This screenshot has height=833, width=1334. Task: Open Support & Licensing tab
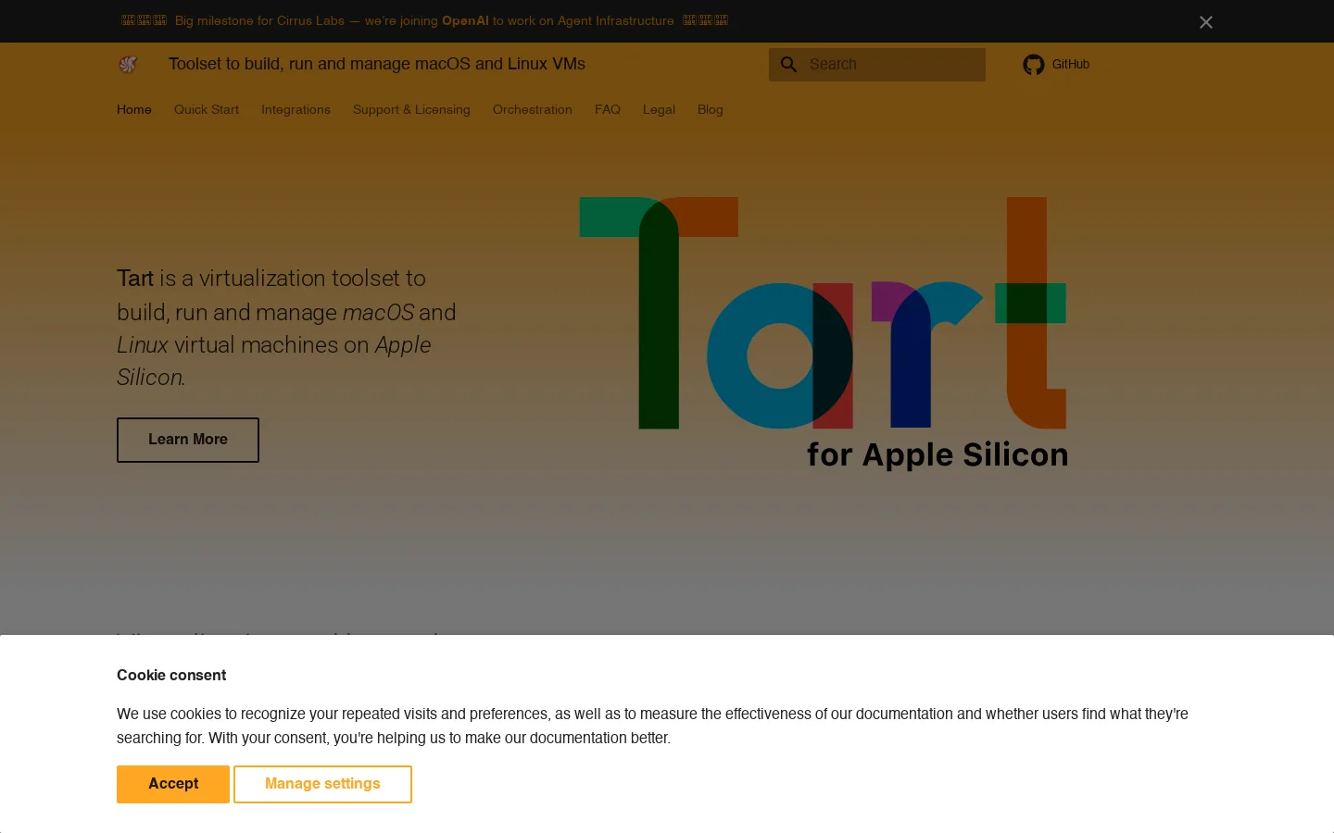pos(411,109)
